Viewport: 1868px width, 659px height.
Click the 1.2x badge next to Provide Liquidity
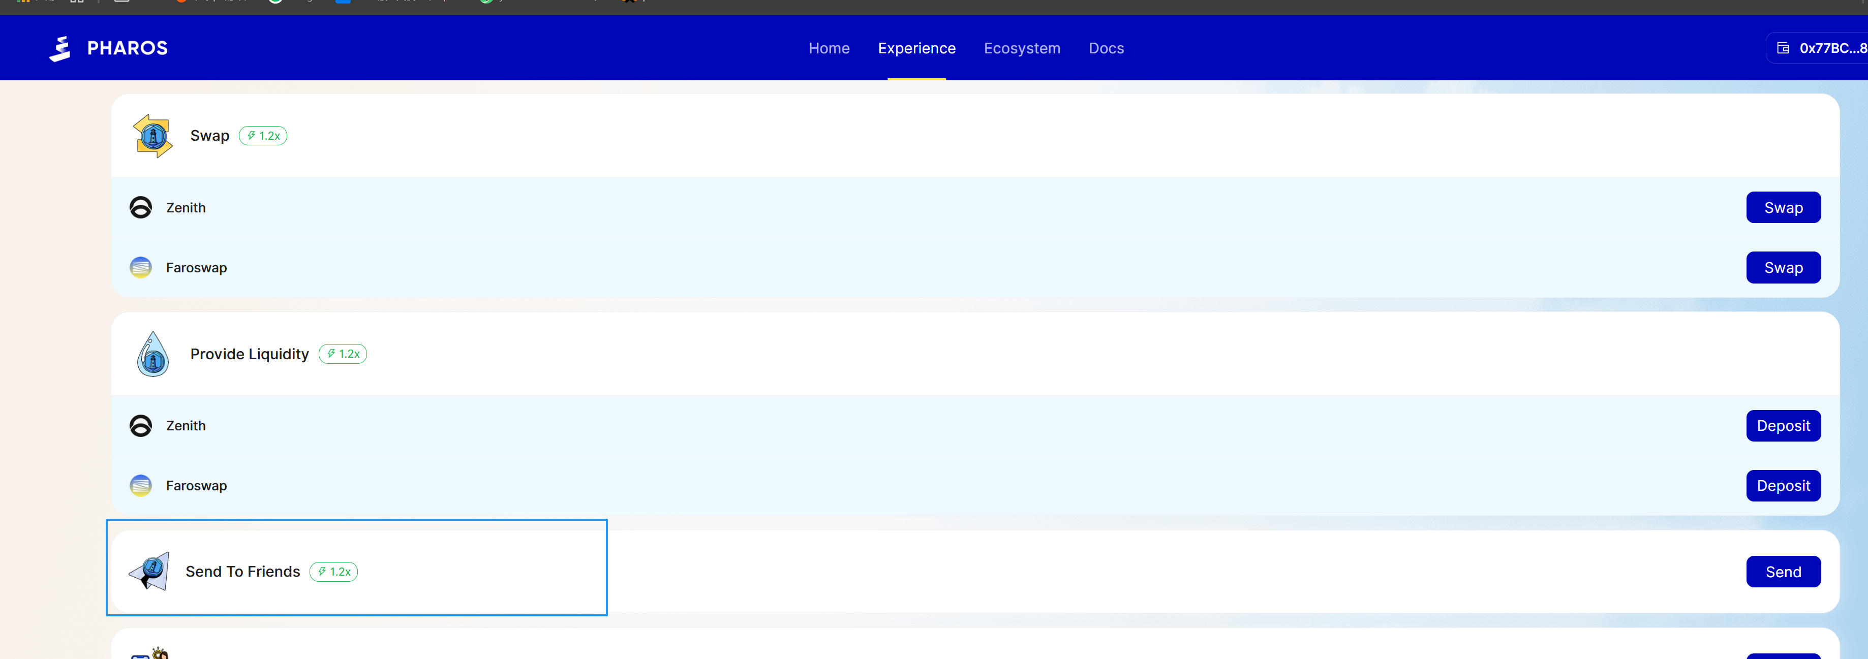pos(343,354)
